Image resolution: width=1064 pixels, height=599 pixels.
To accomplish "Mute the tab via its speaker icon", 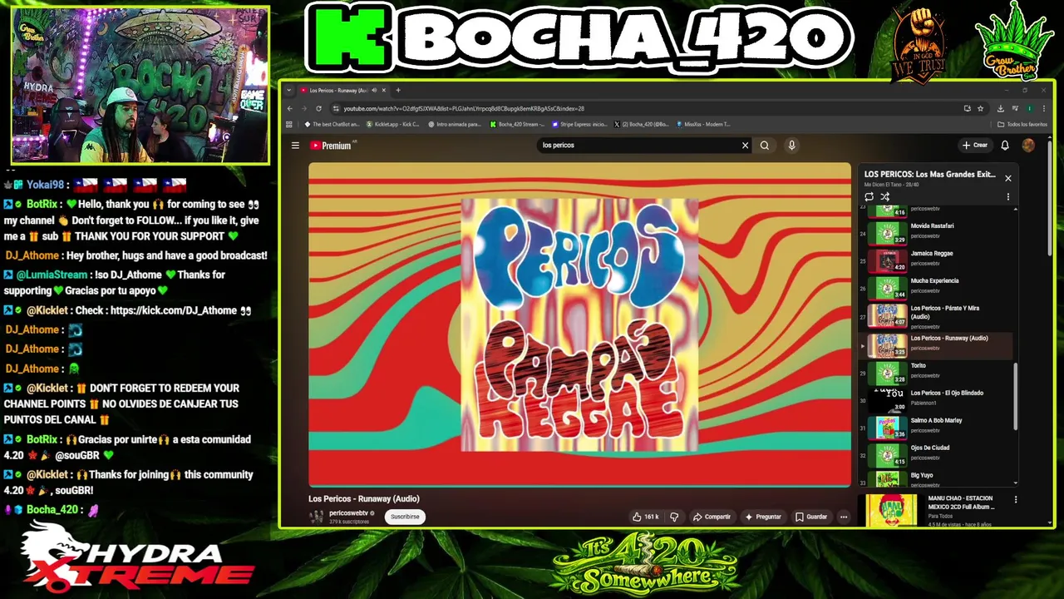I will point(374,90).
